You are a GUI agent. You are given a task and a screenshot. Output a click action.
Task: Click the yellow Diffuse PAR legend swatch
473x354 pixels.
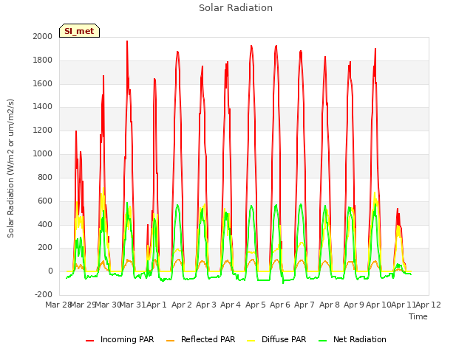tap(251, 341)
